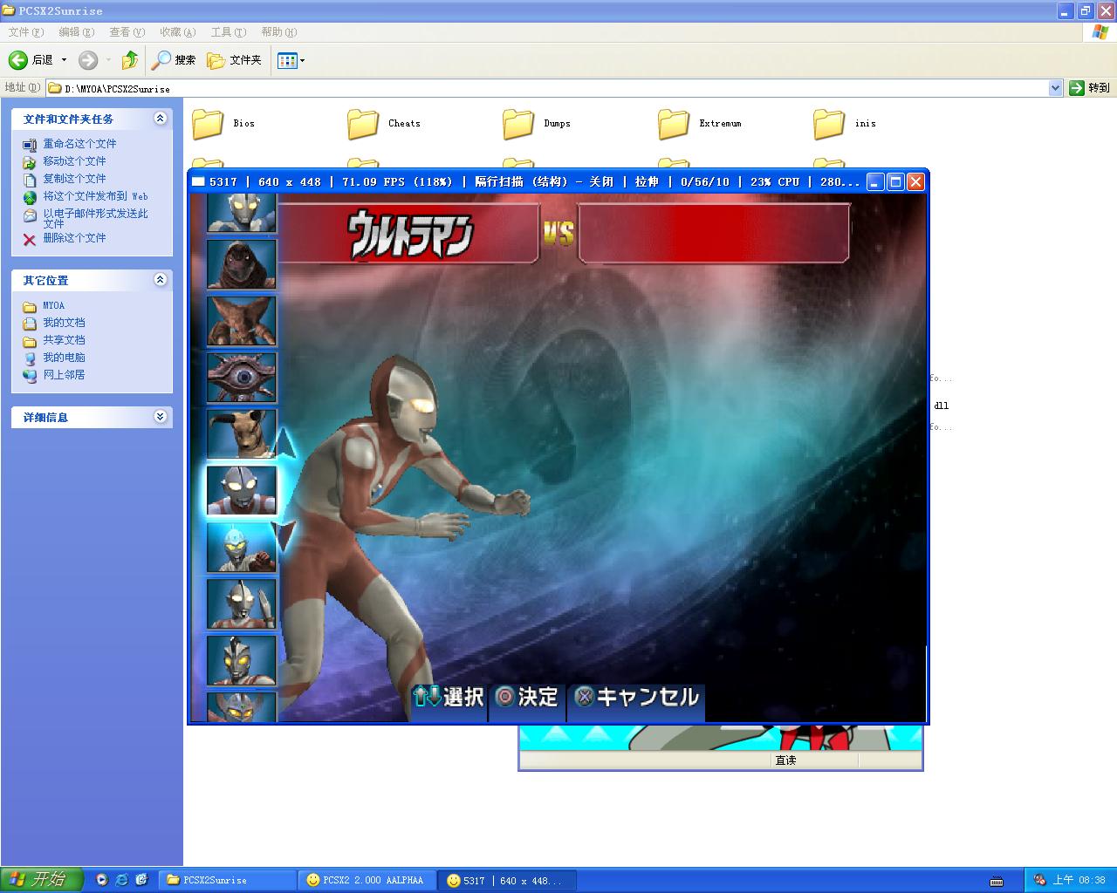This screenshot has width=1117, height=893.
Task: Minimize the PCSX2 game window
Action: (875, 181)
